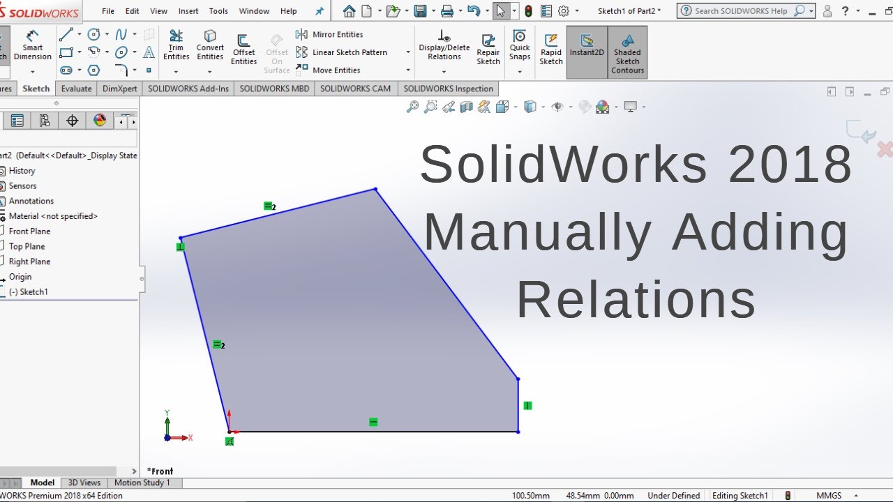Select the Sketch Fillet tool
This screenshot has height=502, width=893.
point(121,70)
